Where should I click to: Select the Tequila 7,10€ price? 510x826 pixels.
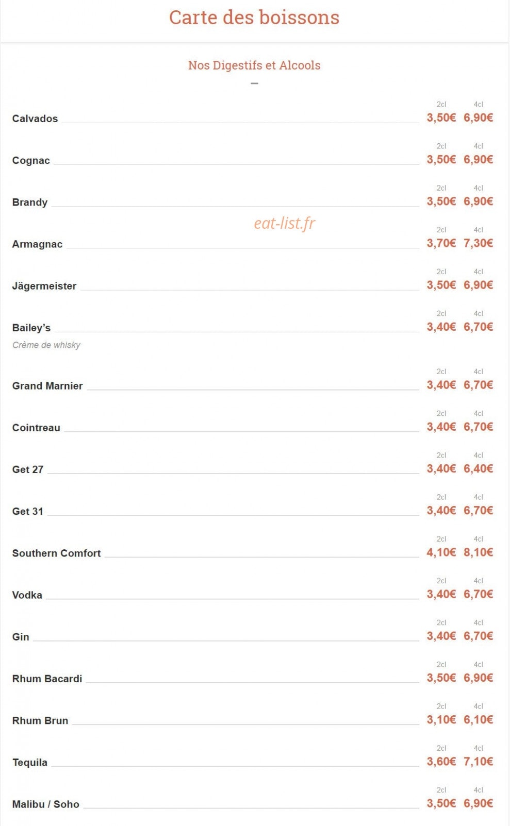(479, 762)
